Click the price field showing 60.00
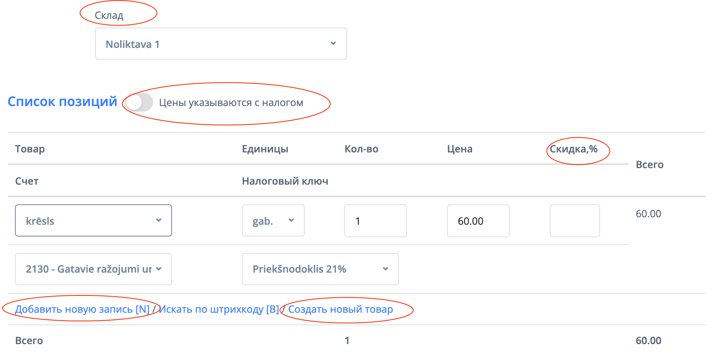 point(478,221)
